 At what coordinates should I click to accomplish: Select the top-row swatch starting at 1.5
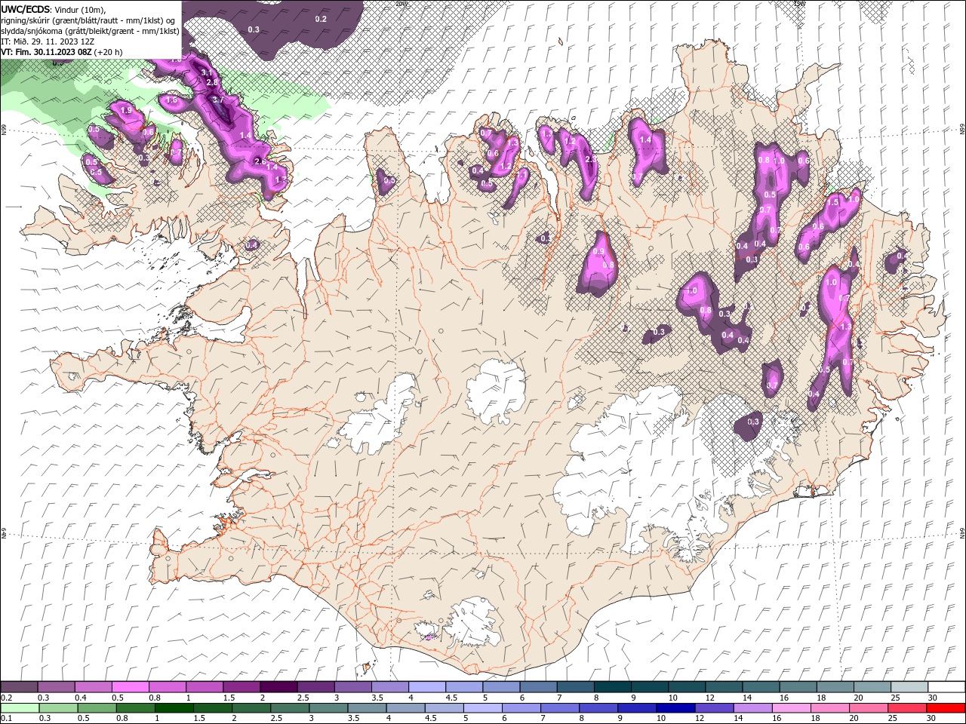point(241,687)
